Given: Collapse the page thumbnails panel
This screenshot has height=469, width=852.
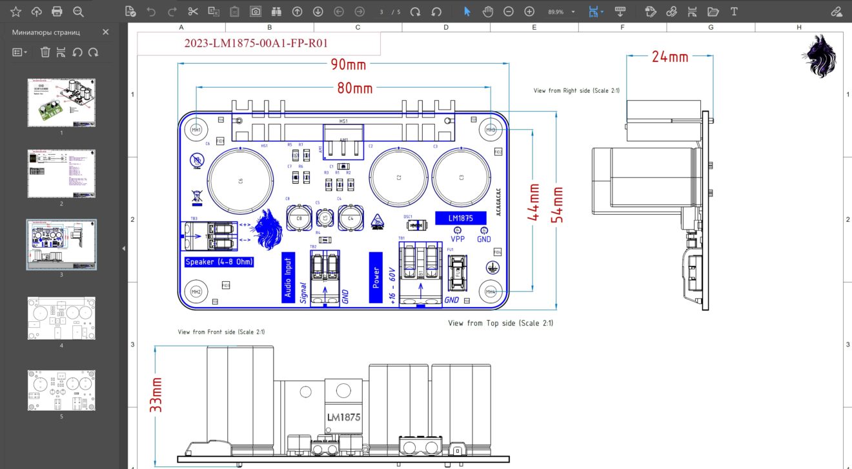Looking at the screenshot, I should (105, 32).
